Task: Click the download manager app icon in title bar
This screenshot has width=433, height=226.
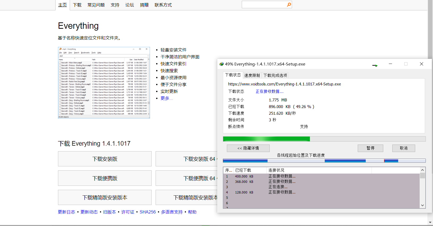Action: click(x=221, y=64)
